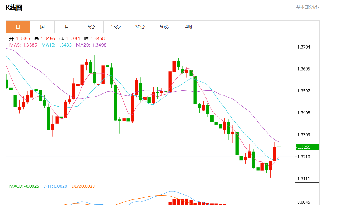Click the 0.0045 MACD axis label
Viewport: 338px width, 205px height.
[304, 202]
